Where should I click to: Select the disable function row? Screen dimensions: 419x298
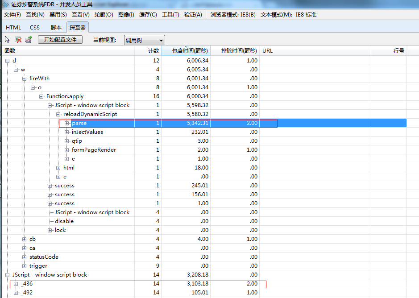(204, 221)
